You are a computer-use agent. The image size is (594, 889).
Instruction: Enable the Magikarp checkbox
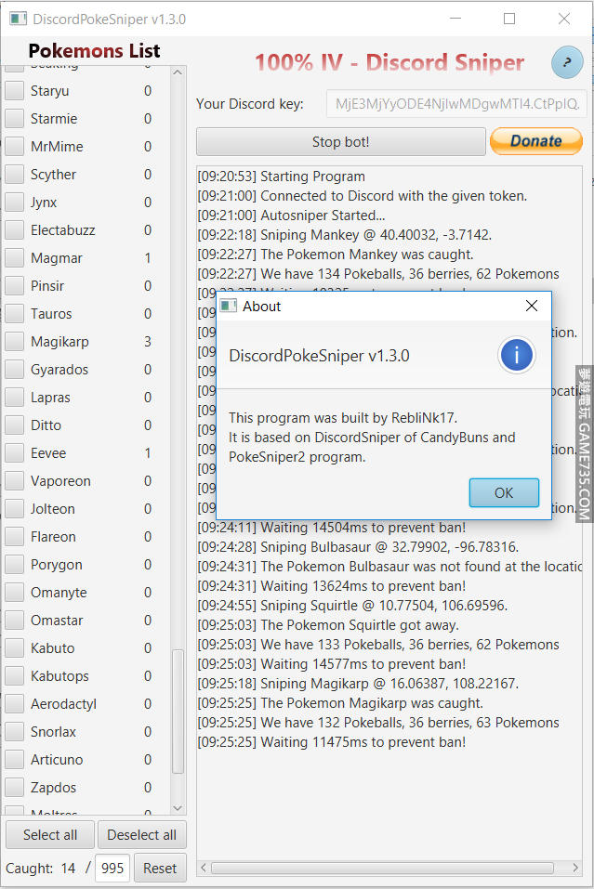15,342
